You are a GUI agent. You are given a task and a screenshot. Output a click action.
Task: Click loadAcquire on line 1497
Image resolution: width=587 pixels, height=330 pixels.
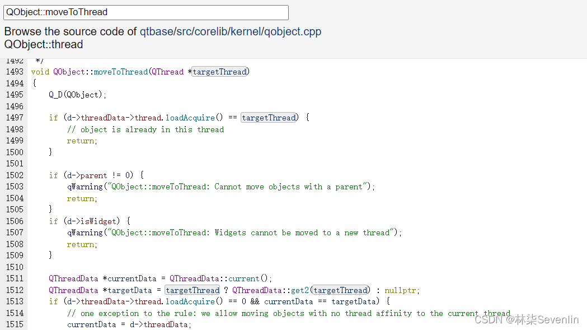[190, 118]
